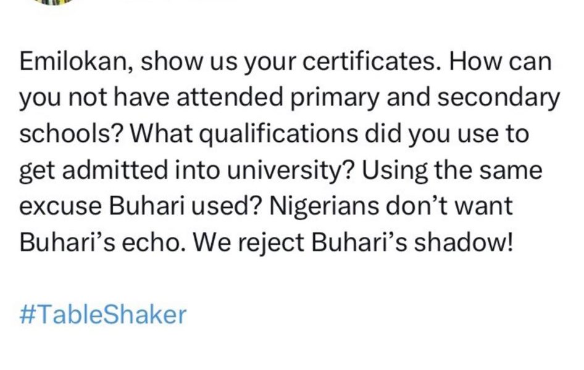The image size is (584, 370).
Task: Tap the profile avatar at top
Action: (57, 2)
